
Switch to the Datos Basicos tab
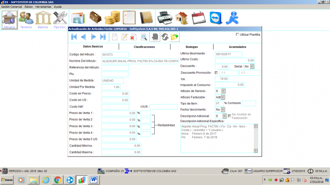(93, 47)
